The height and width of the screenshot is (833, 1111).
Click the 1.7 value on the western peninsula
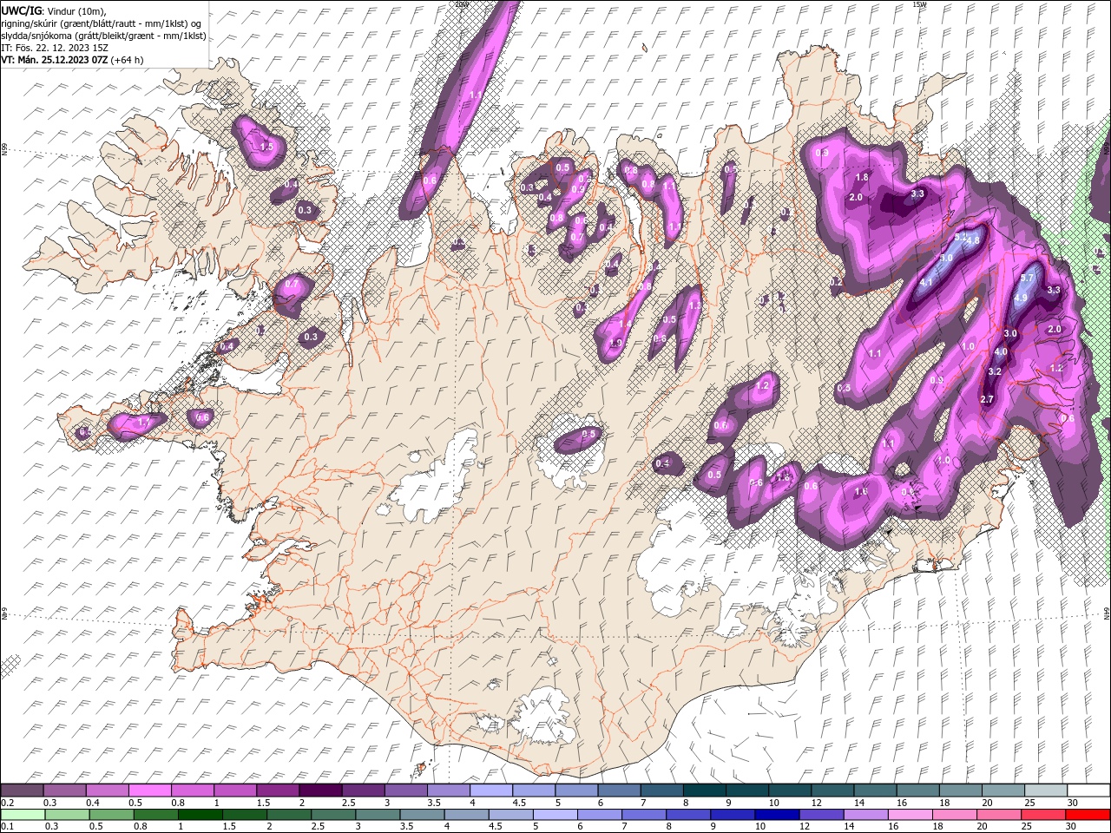145,422
